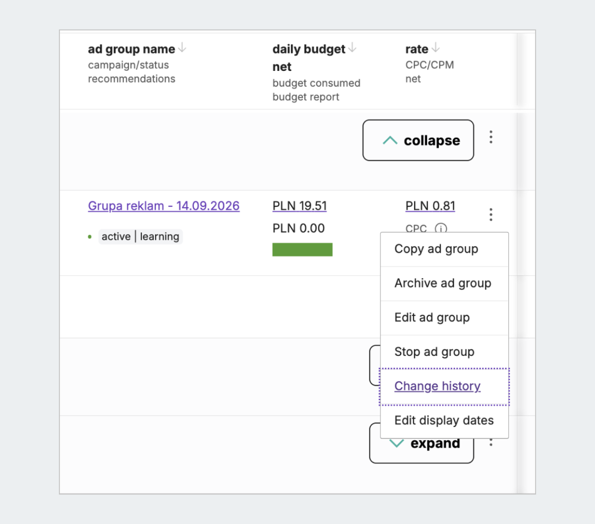The image size is (595, 524).
Task: Click the PLN 0.81 rate link
Action: (x=430, y=206)
